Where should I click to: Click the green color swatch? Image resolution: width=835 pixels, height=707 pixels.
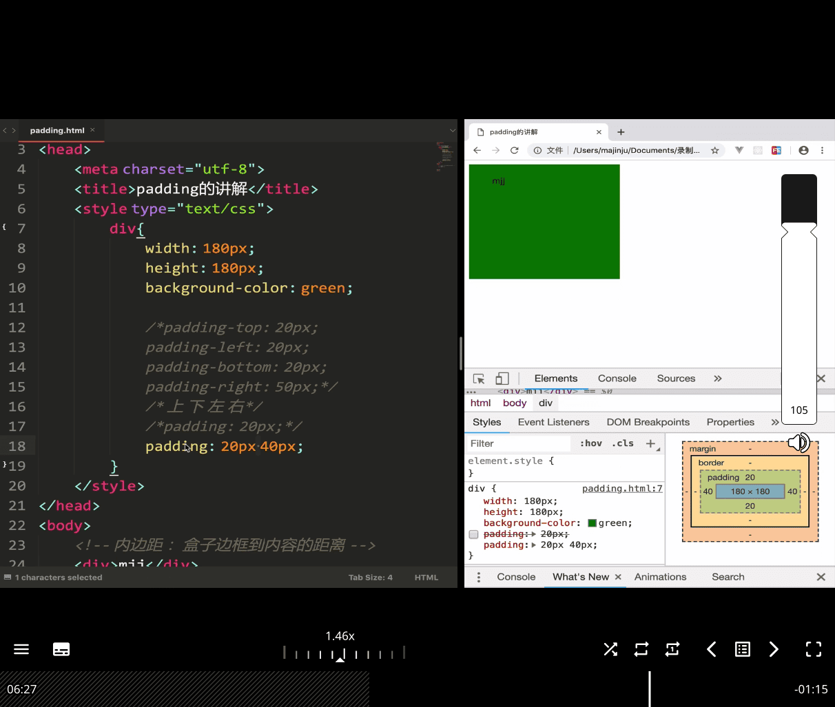click(x=592, y=523)
